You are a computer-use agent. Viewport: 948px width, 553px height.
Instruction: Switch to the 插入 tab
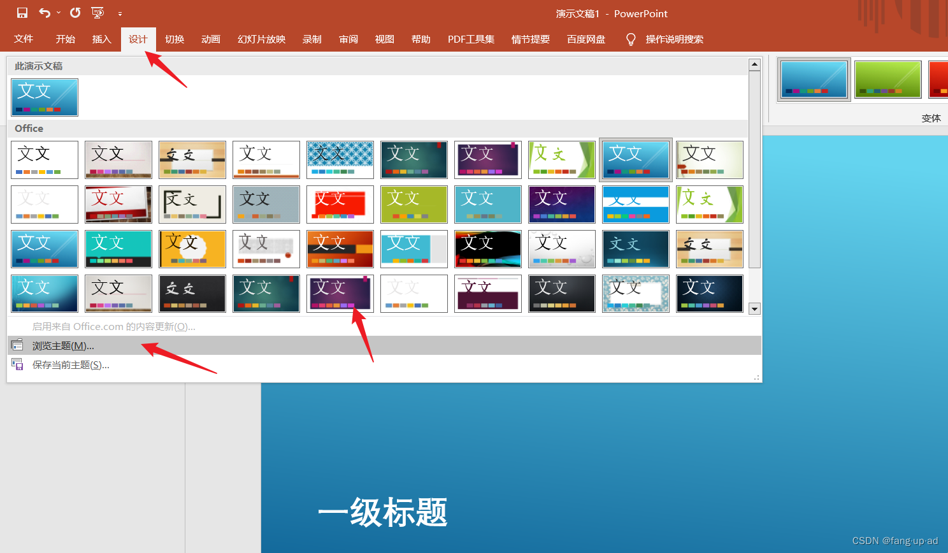tap(102, 39)
